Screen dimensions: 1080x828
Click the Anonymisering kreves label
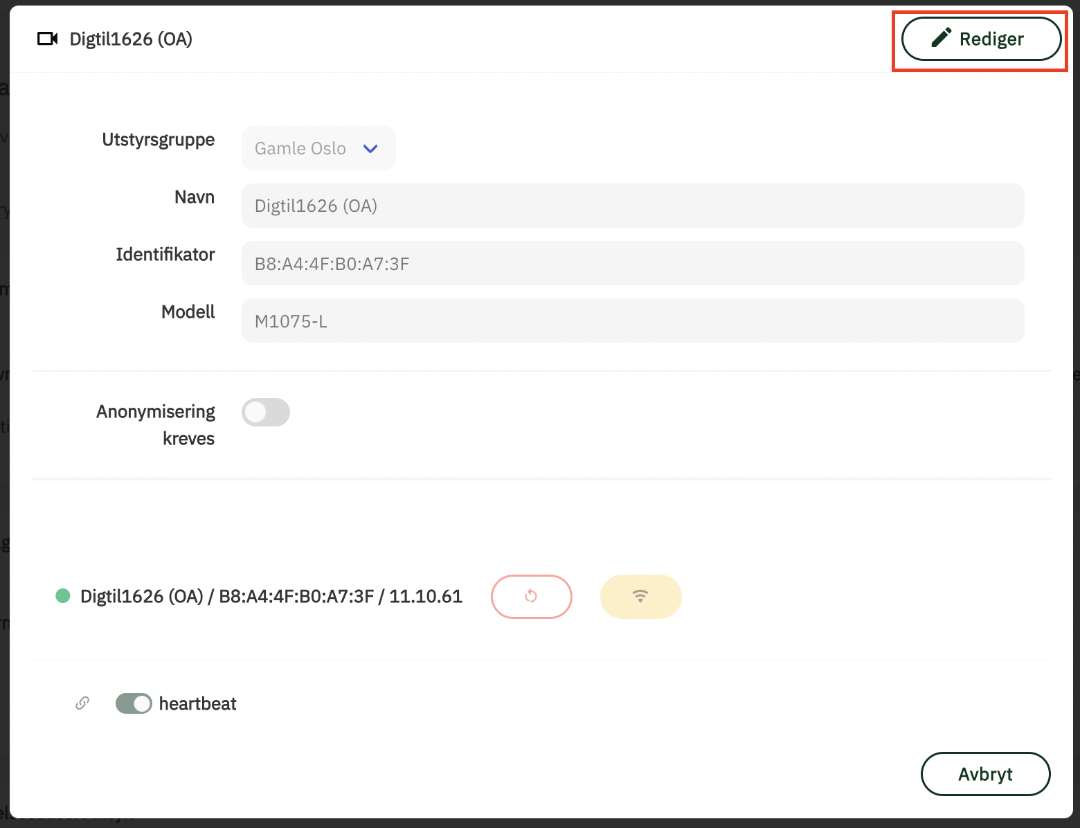[156, 425]
